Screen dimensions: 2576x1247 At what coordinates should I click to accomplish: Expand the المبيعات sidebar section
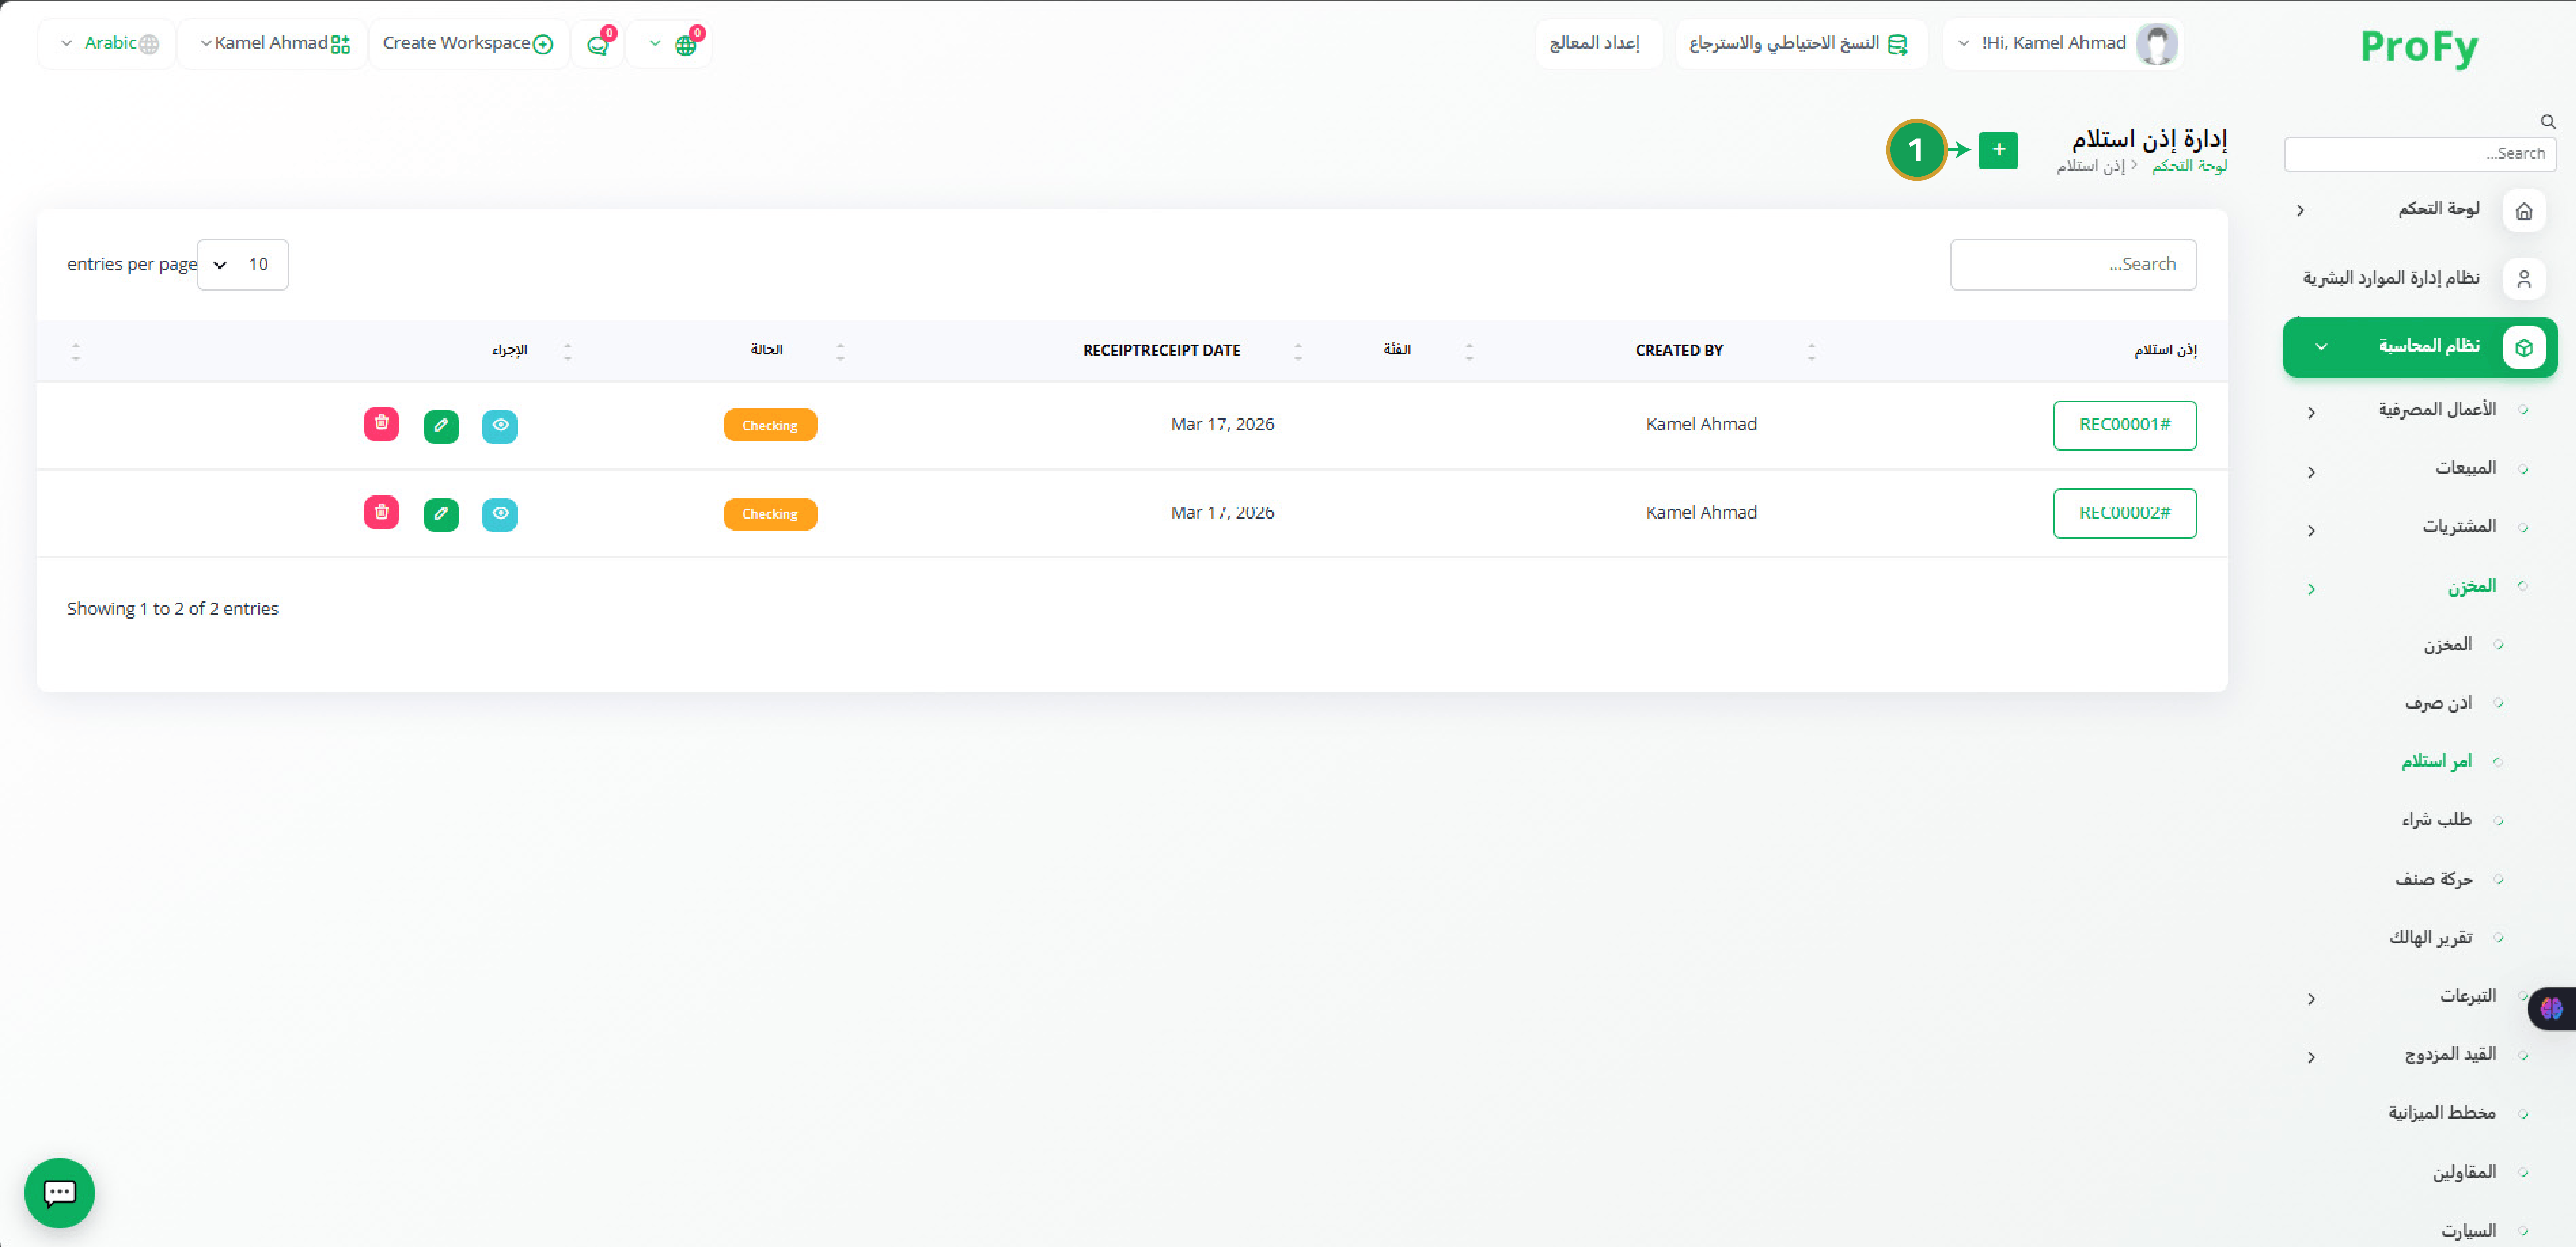pos(2310,472)
